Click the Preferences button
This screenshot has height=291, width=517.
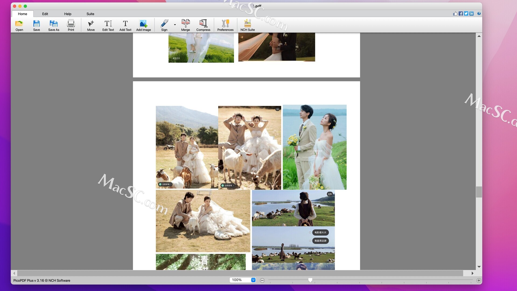(x=225, y=25)
